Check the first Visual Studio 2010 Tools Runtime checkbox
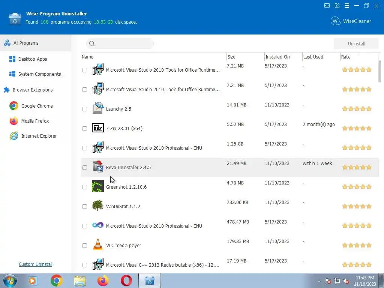Screen dimensions: 384x288 tap(85, 70)
